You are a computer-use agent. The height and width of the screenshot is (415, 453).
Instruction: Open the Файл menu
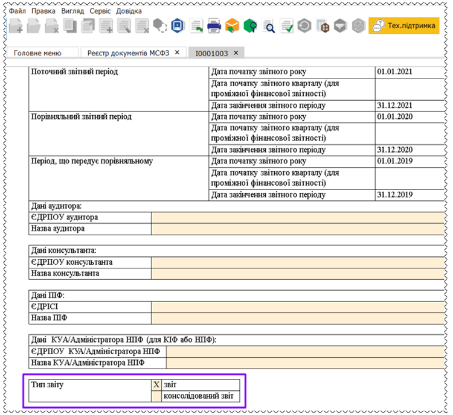(x=17, y=11)
